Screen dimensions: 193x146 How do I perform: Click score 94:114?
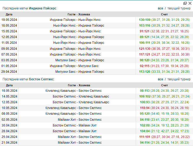click(x=145, y=143)
